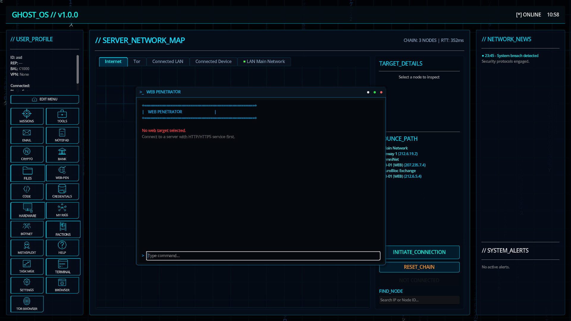The width and height of the screenshot is (571, 321).
Task: Open the Hardware monitor icon
Action: click(28, 210)
